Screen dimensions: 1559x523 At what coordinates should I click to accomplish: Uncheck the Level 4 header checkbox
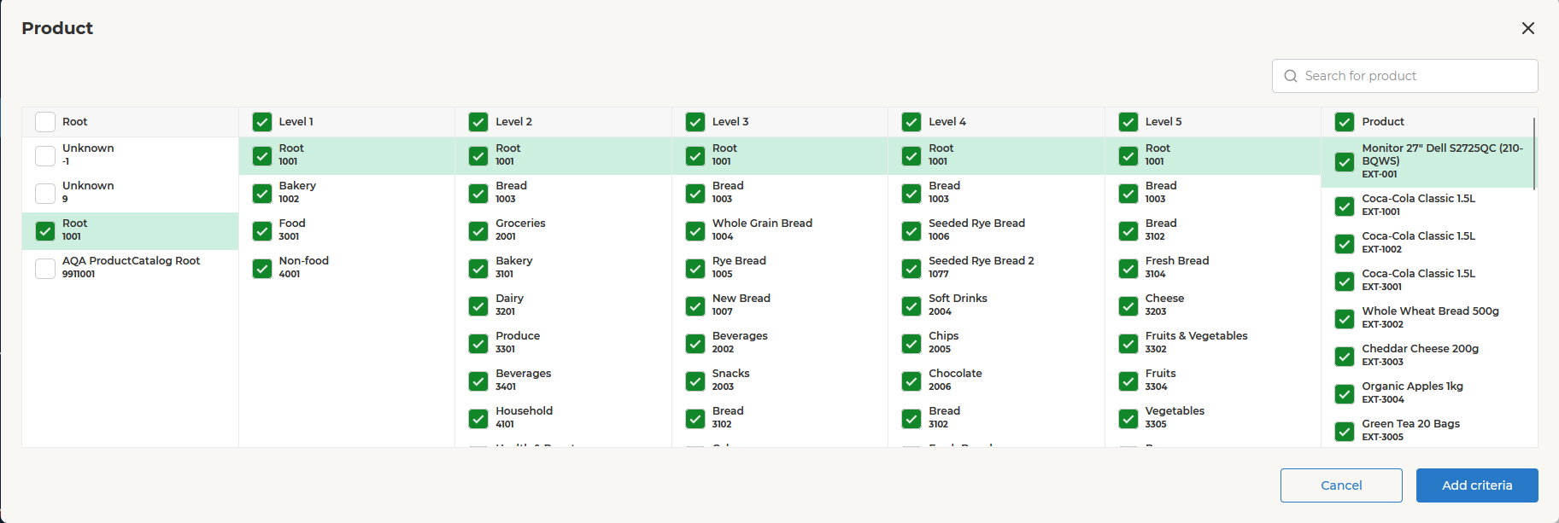[x=911, y=122]
